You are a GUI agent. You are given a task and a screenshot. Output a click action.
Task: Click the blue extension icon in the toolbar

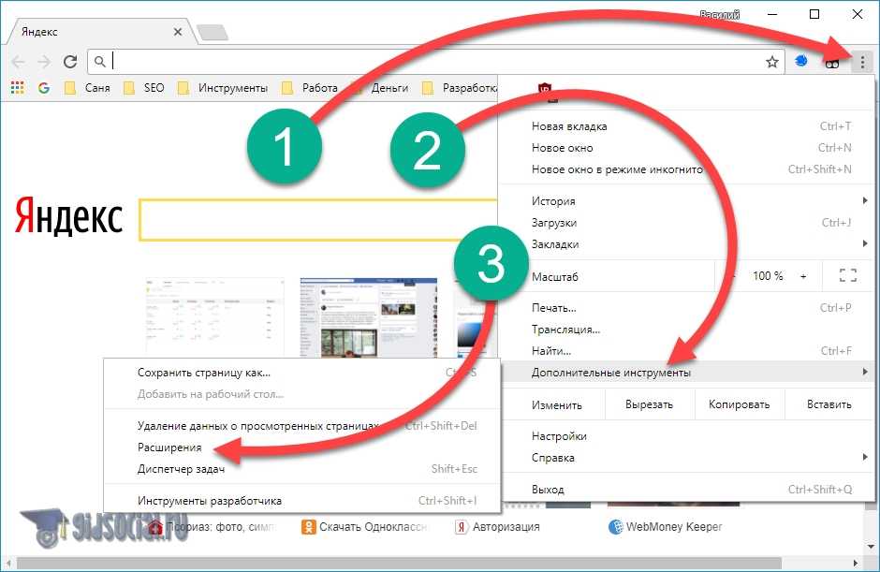[801, 62]
